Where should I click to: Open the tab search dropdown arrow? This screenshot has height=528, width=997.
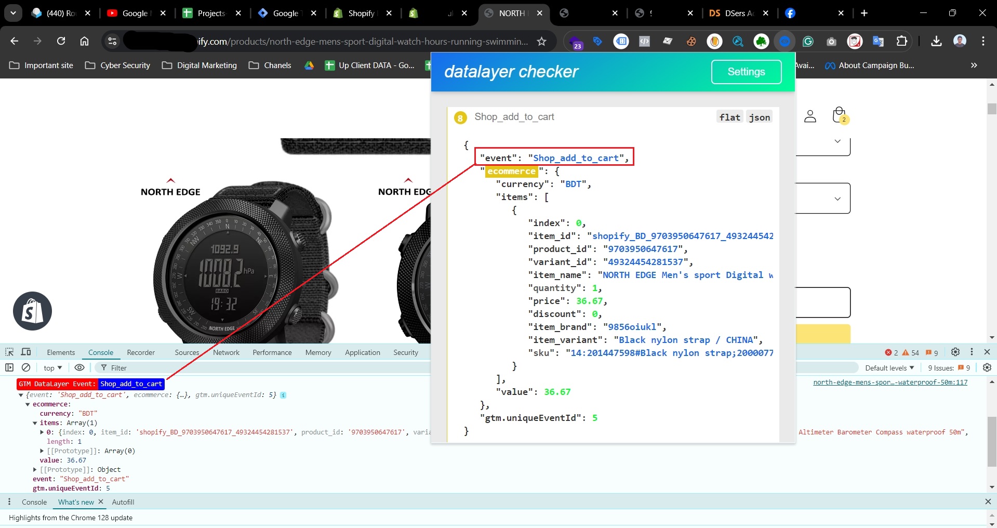point(13,13)
